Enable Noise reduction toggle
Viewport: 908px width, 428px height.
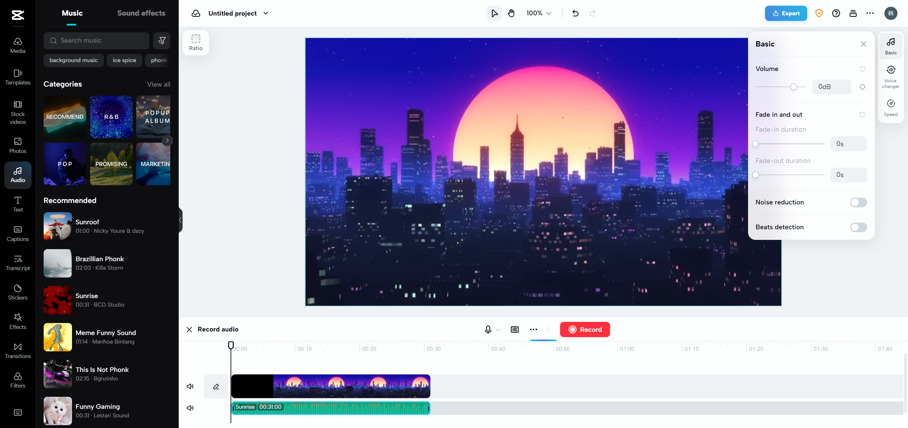coord(859,202)
